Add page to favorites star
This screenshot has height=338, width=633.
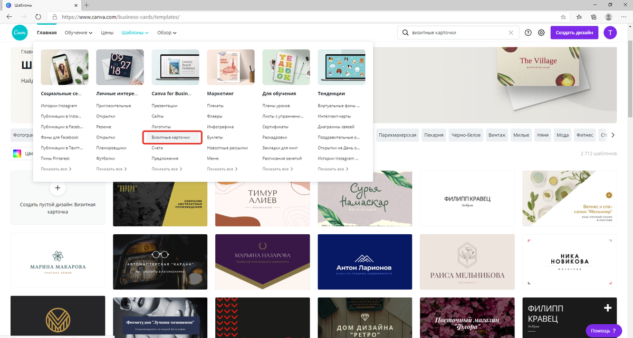click(x=563, y=17)
